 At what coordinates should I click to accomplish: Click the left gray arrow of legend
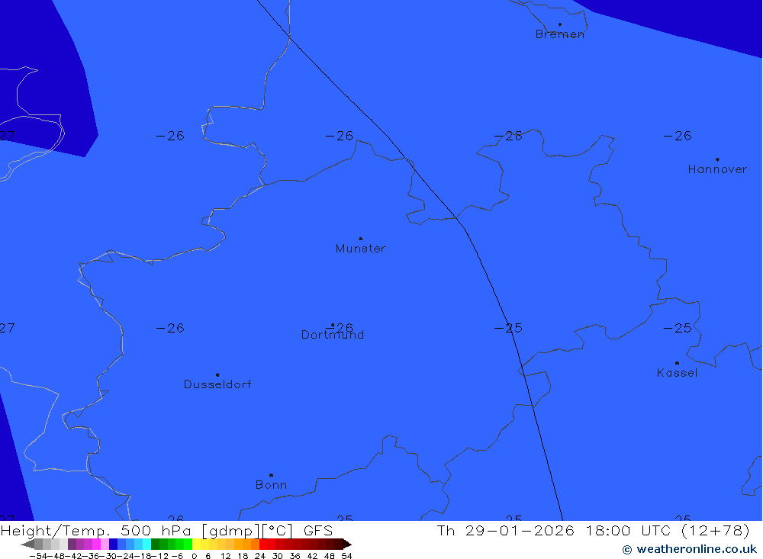coord(27,544)
